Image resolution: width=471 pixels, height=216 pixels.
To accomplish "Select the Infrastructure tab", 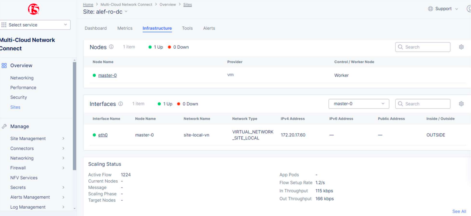I will coord(157,28).
